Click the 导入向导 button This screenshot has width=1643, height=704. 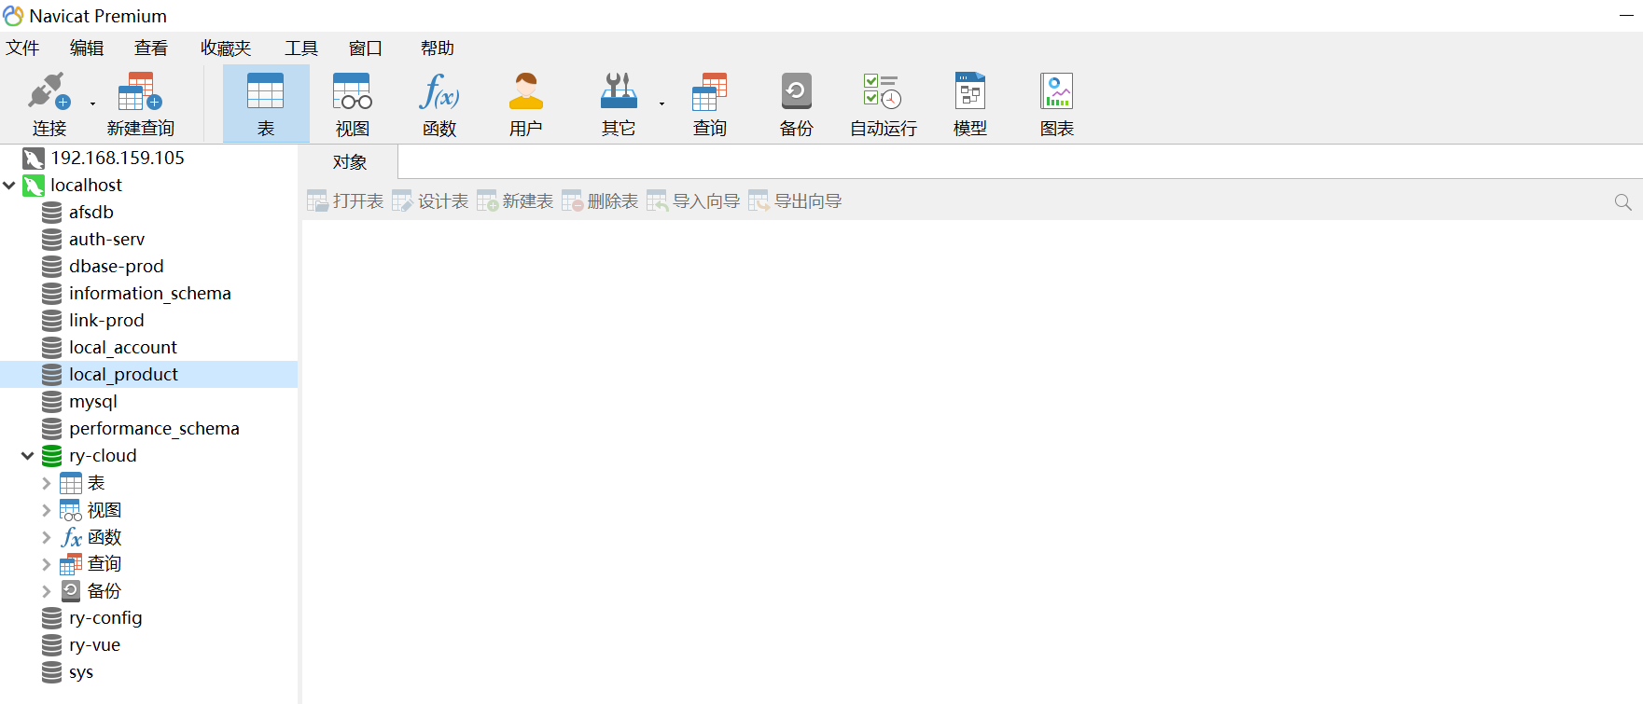pos(693,201)
